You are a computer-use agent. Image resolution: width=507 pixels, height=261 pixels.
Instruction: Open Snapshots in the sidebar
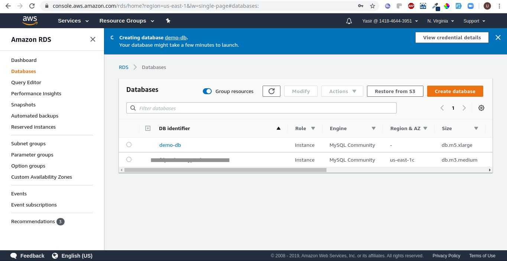tap(23, 105)
